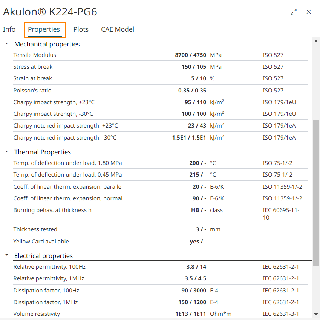
Task: Collapse the Electrical properties section arrow
Action: coord(7,255)
